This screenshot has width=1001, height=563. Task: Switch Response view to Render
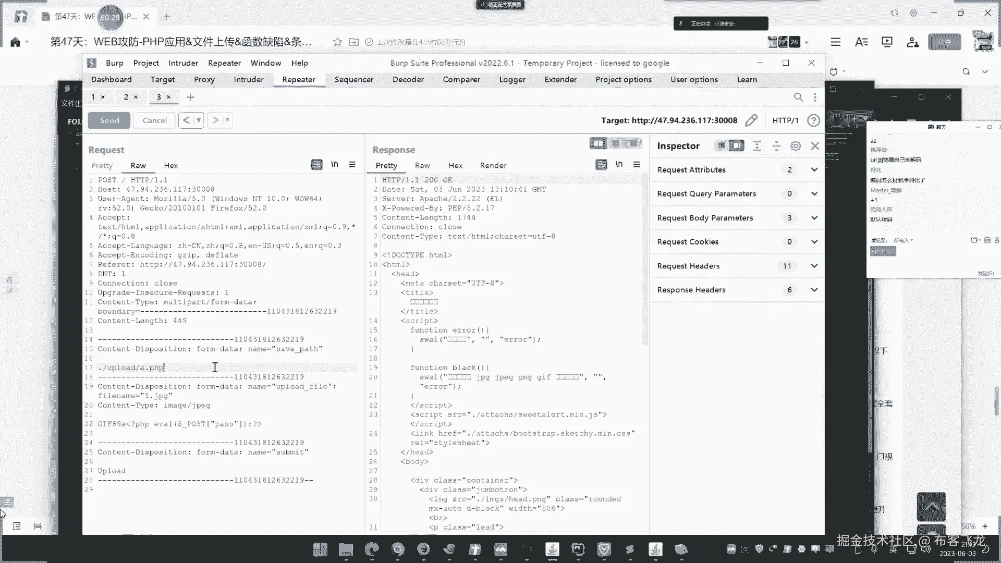coord(493,165)
